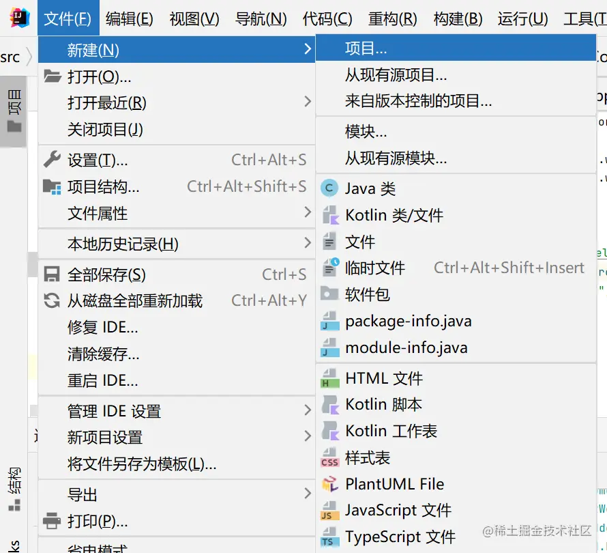Click the reload arrows icon beside 从磁盘全部重新加载
The image size is (607, 553).
point(52,300)
